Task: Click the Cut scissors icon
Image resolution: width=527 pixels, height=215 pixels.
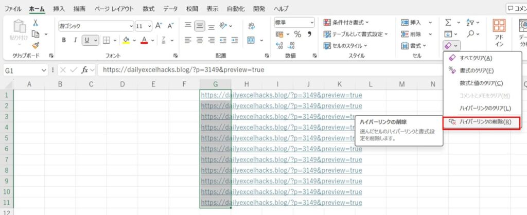Action: 36,23
